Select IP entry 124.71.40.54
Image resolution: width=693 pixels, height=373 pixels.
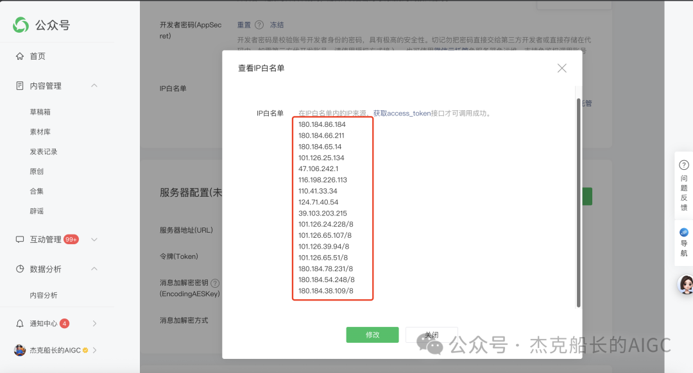pyautogui.click(x=318, y=202)
